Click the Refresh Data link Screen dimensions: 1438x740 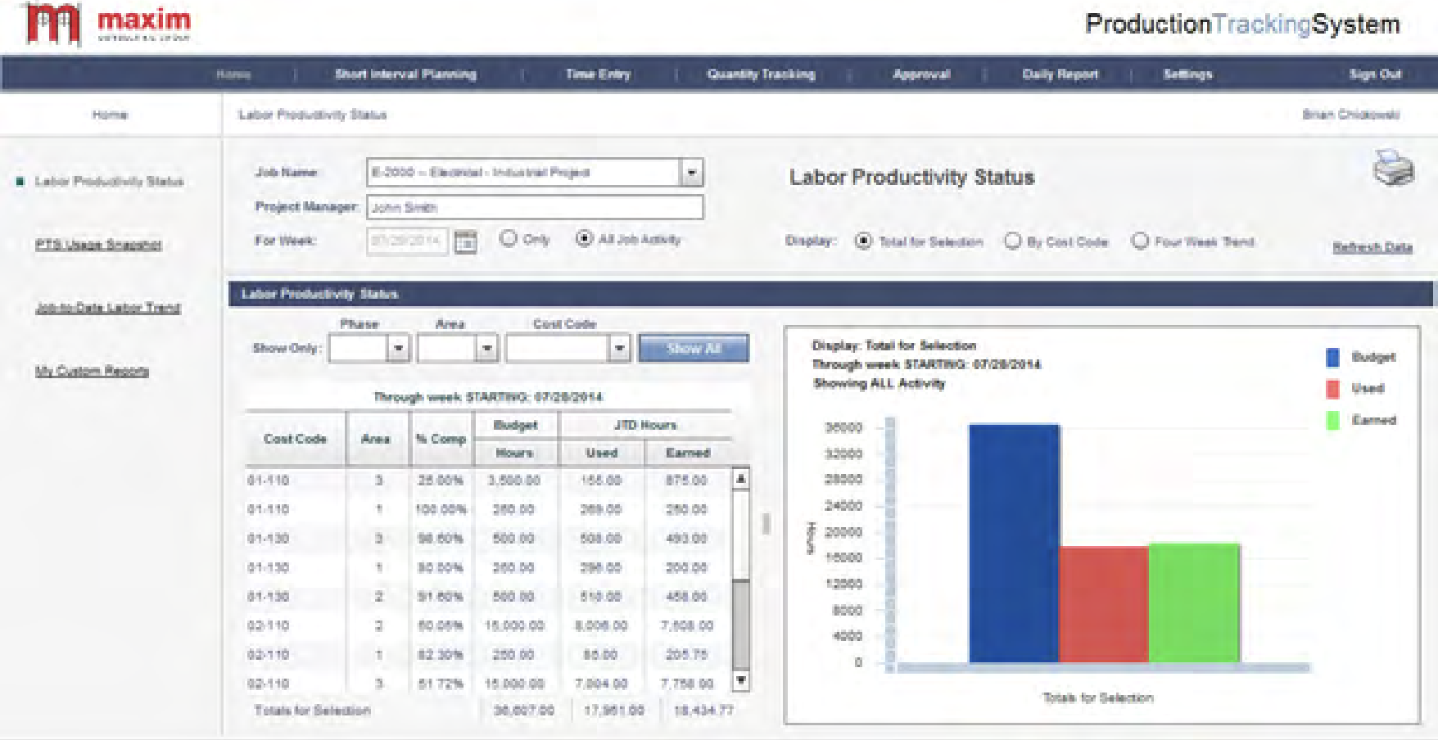[1372, 247]
